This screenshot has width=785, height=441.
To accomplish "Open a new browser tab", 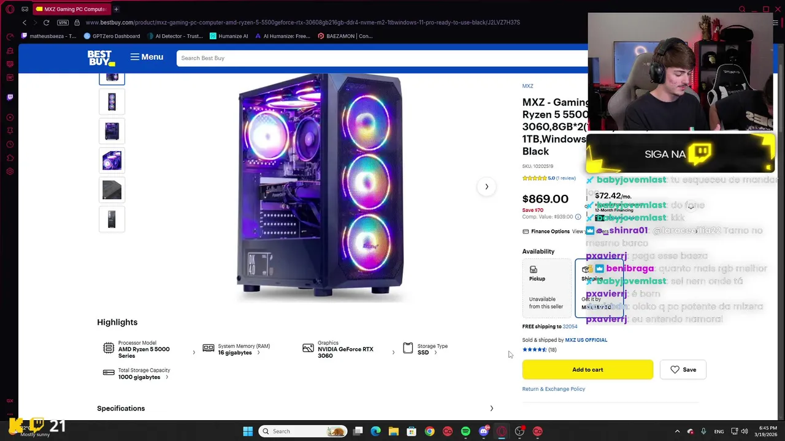I will (116, 9).
